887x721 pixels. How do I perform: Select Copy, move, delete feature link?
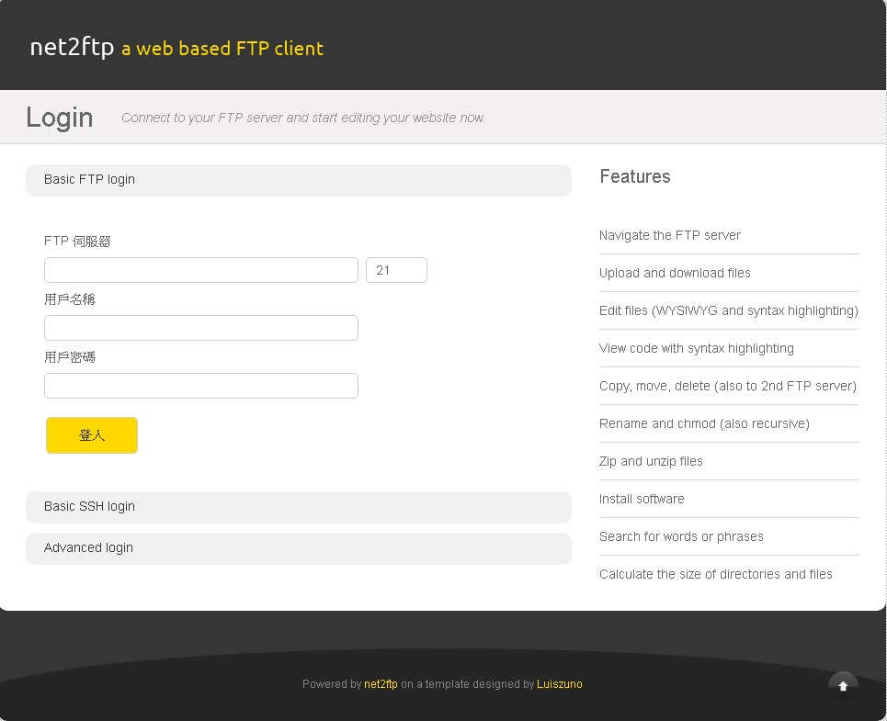point(727,386)
